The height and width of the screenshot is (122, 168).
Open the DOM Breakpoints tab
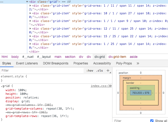(x=56, y=63)
